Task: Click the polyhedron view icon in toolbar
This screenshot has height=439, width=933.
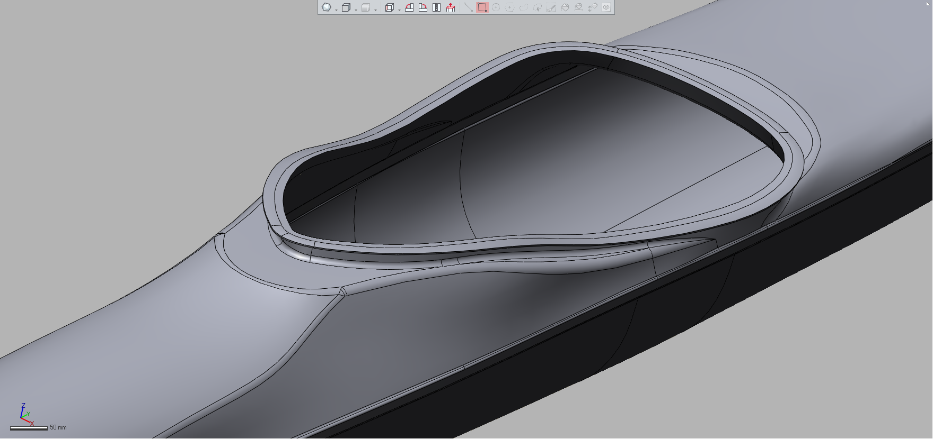Action: [x=327, y=7]
